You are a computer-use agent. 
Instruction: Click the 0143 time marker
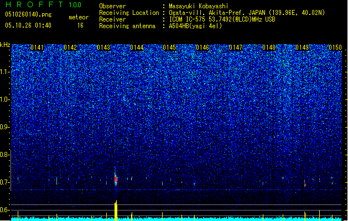pos(103,48)
